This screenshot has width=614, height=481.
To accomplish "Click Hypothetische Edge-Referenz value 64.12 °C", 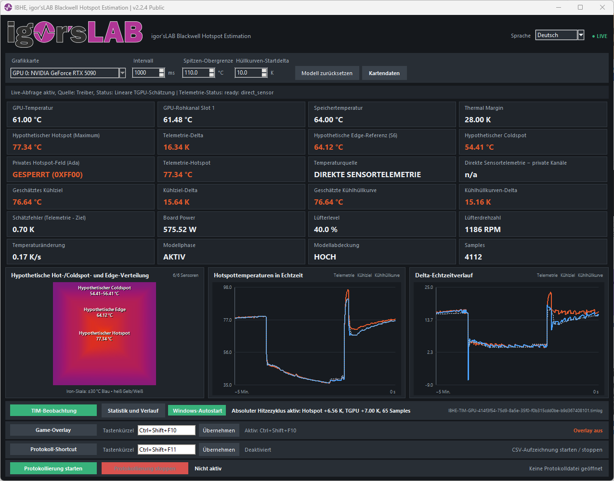I will (328, 147).
